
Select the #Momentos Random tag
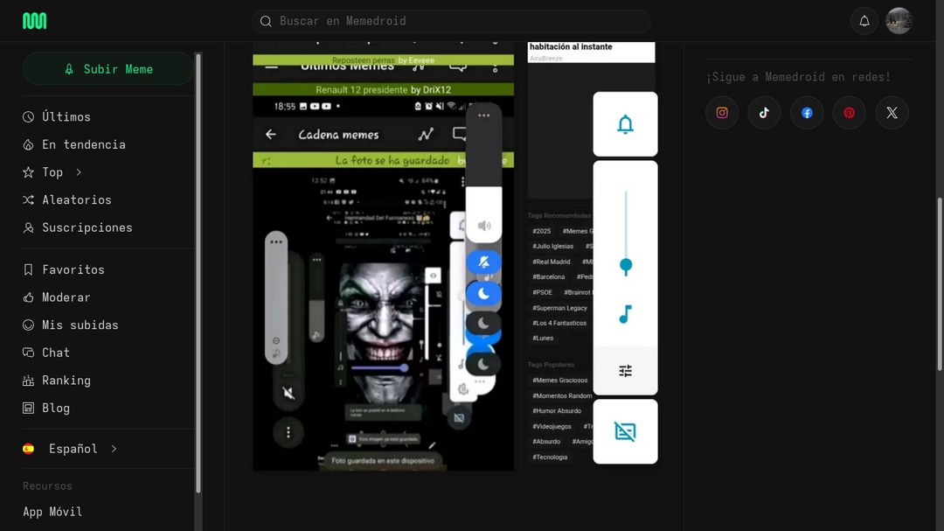tap(561, 396)
